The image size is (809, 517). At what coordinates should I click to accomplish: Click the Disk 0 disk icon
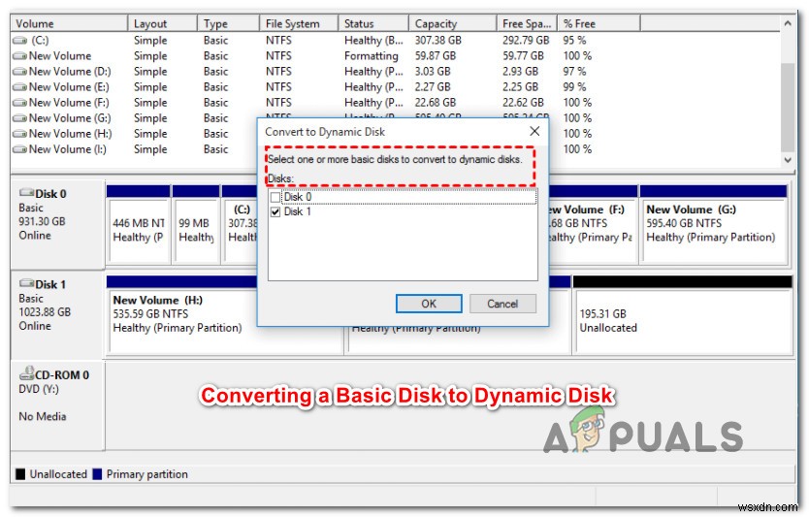(26, 193)
